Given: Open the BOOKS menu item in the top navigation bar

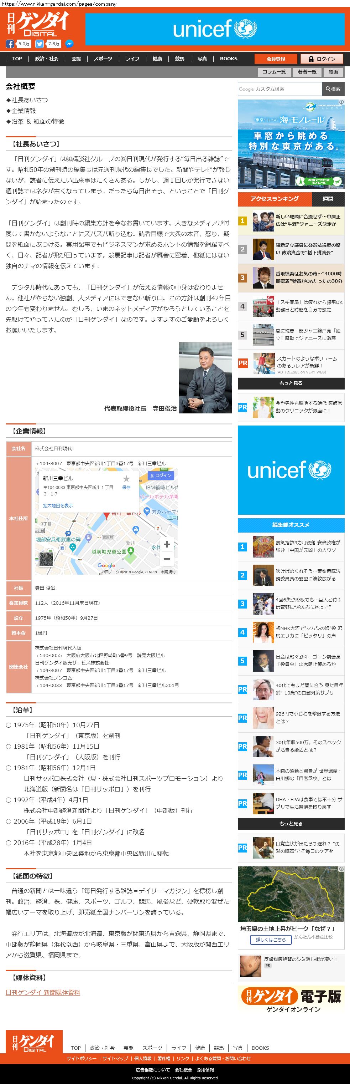Looking at the screenshot, I should [x=229, y=58].
